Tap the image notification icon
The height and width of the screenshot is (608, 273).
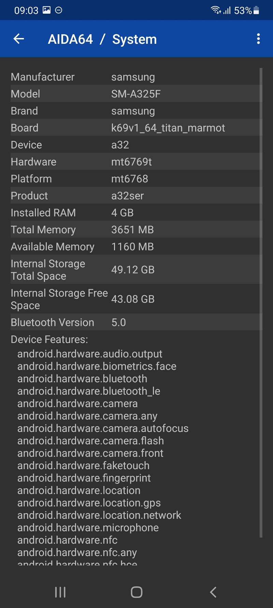click(x=47, y=10)
